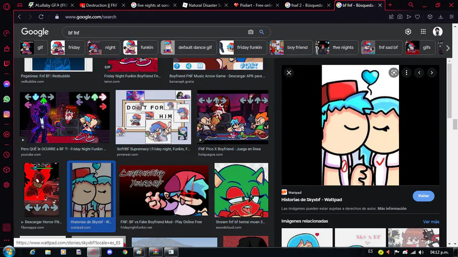Show the next image in preview
Viewport: 458px width, 257px height.
click(432, 73)
